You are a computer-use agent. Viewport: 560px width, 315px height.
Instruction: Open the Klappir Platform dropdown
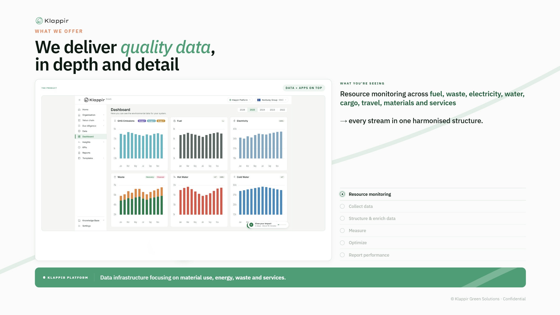(x=240, y=100)
